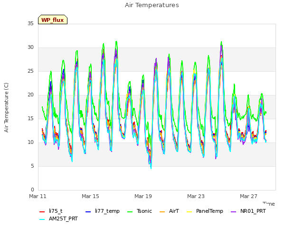Toggle the li75_t legend entry
The width and height of the screenshot is (304, 228).
(x=51, y=211)
